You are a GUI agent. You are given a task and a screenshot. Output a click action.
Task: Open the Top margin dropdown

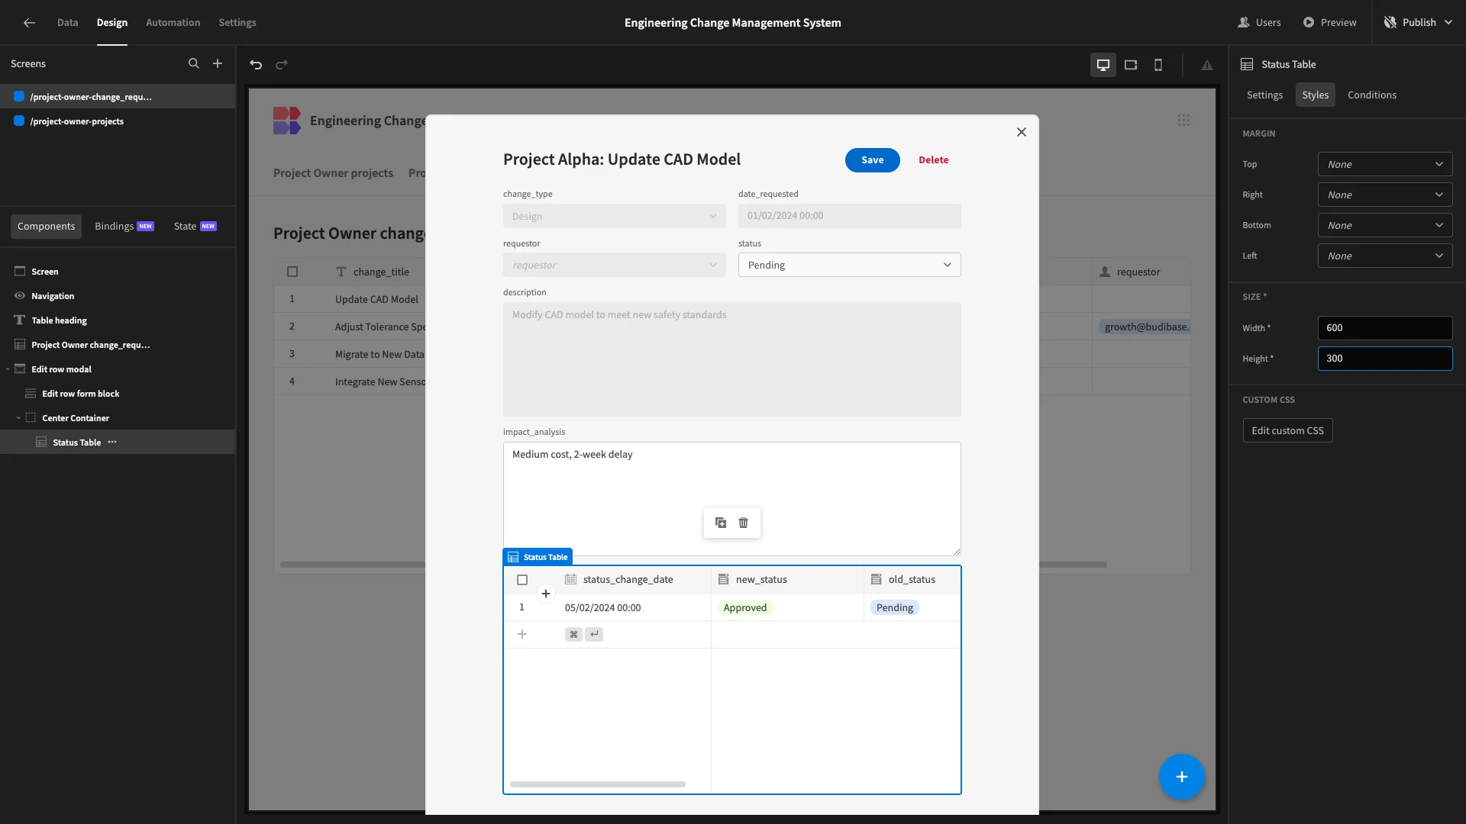coord(1384,165)
